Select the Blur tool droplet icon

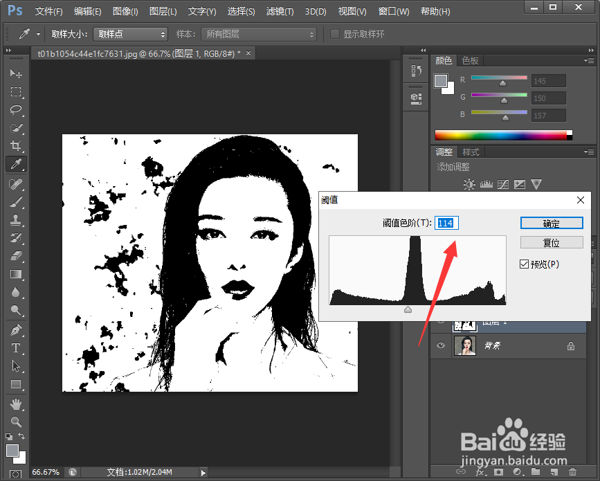(16, 292)
